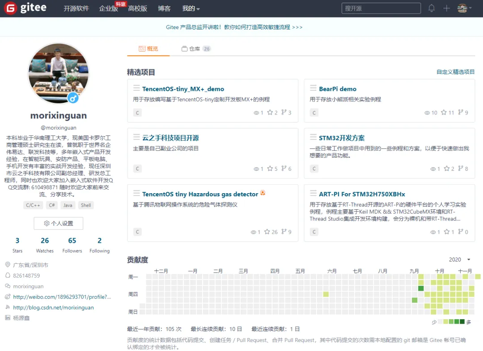Open 企业版 menu item
This screenshot has width=483, height=351.
tap(108, 8)
